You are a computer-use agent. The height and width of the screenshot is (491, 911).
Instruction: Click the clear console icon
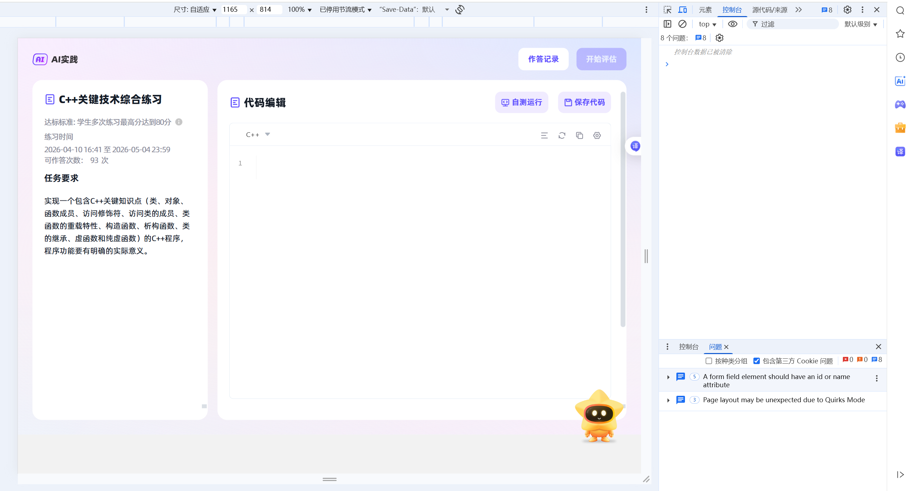[x=682, y=24]
